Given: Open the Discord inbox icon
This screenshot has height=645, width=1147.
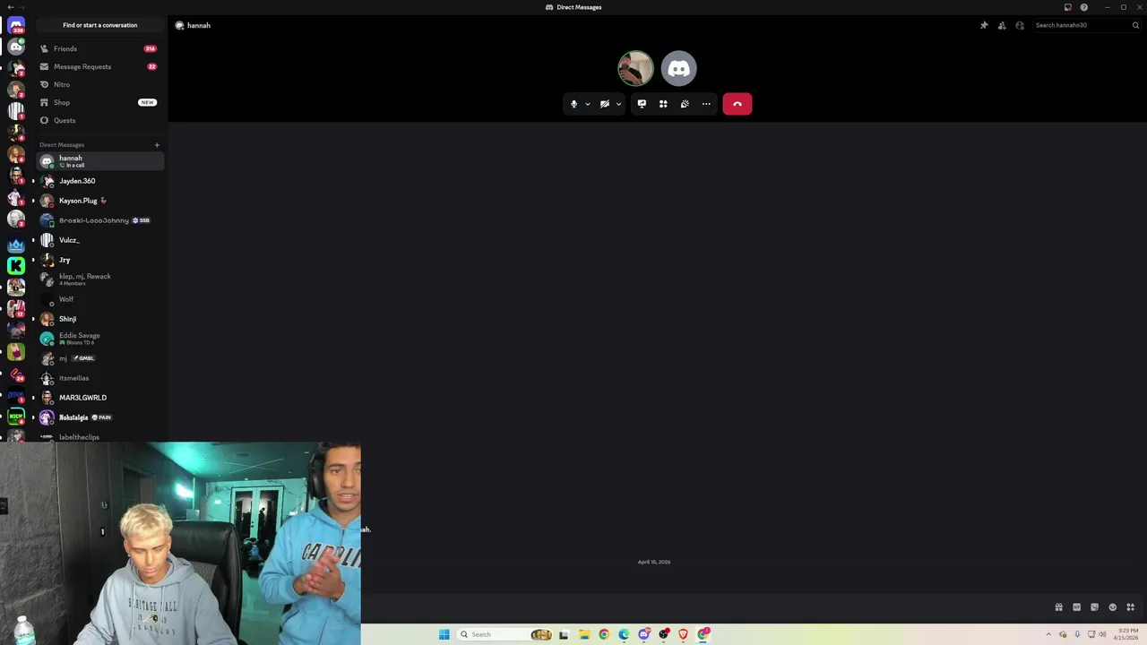Looking at the screenshot, I should 1068,7.
